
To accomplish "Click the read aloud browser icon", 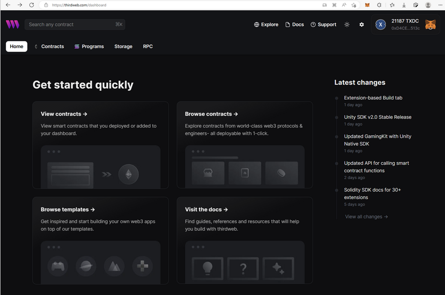I will [x=344, y=5].
